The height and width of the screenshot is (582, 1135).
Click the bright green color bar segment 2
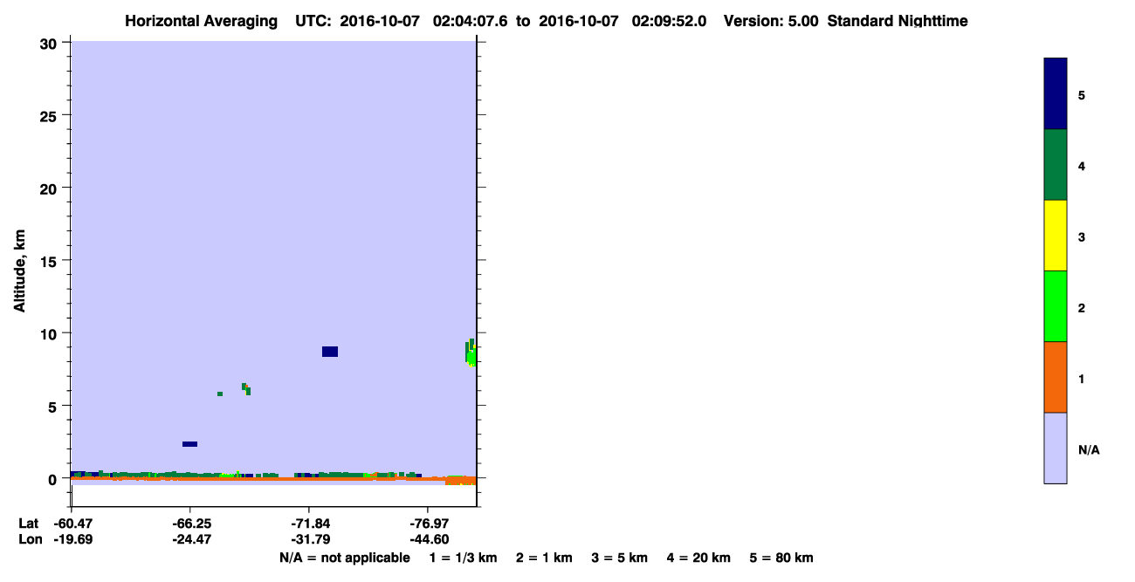(x=1055, y=306)
